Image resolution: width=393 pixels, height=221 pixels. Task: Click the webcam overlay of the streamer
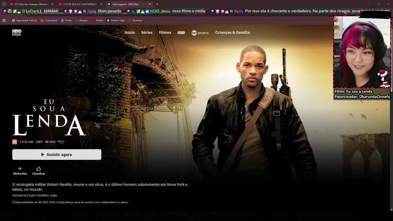(362, 52)
